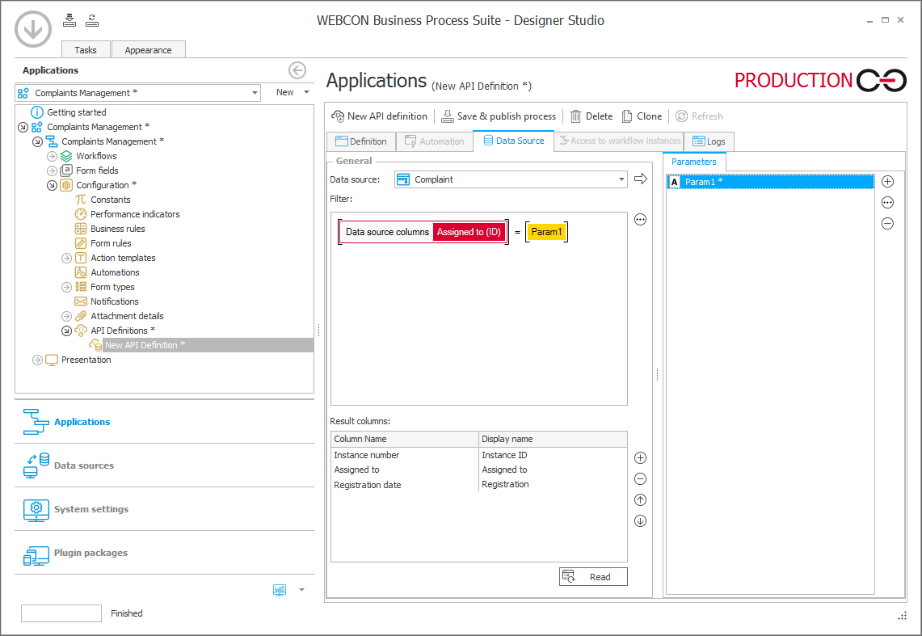Viewport: 922px width, 636px height.
Task: Delete the API definition
Action: [592, 116]
